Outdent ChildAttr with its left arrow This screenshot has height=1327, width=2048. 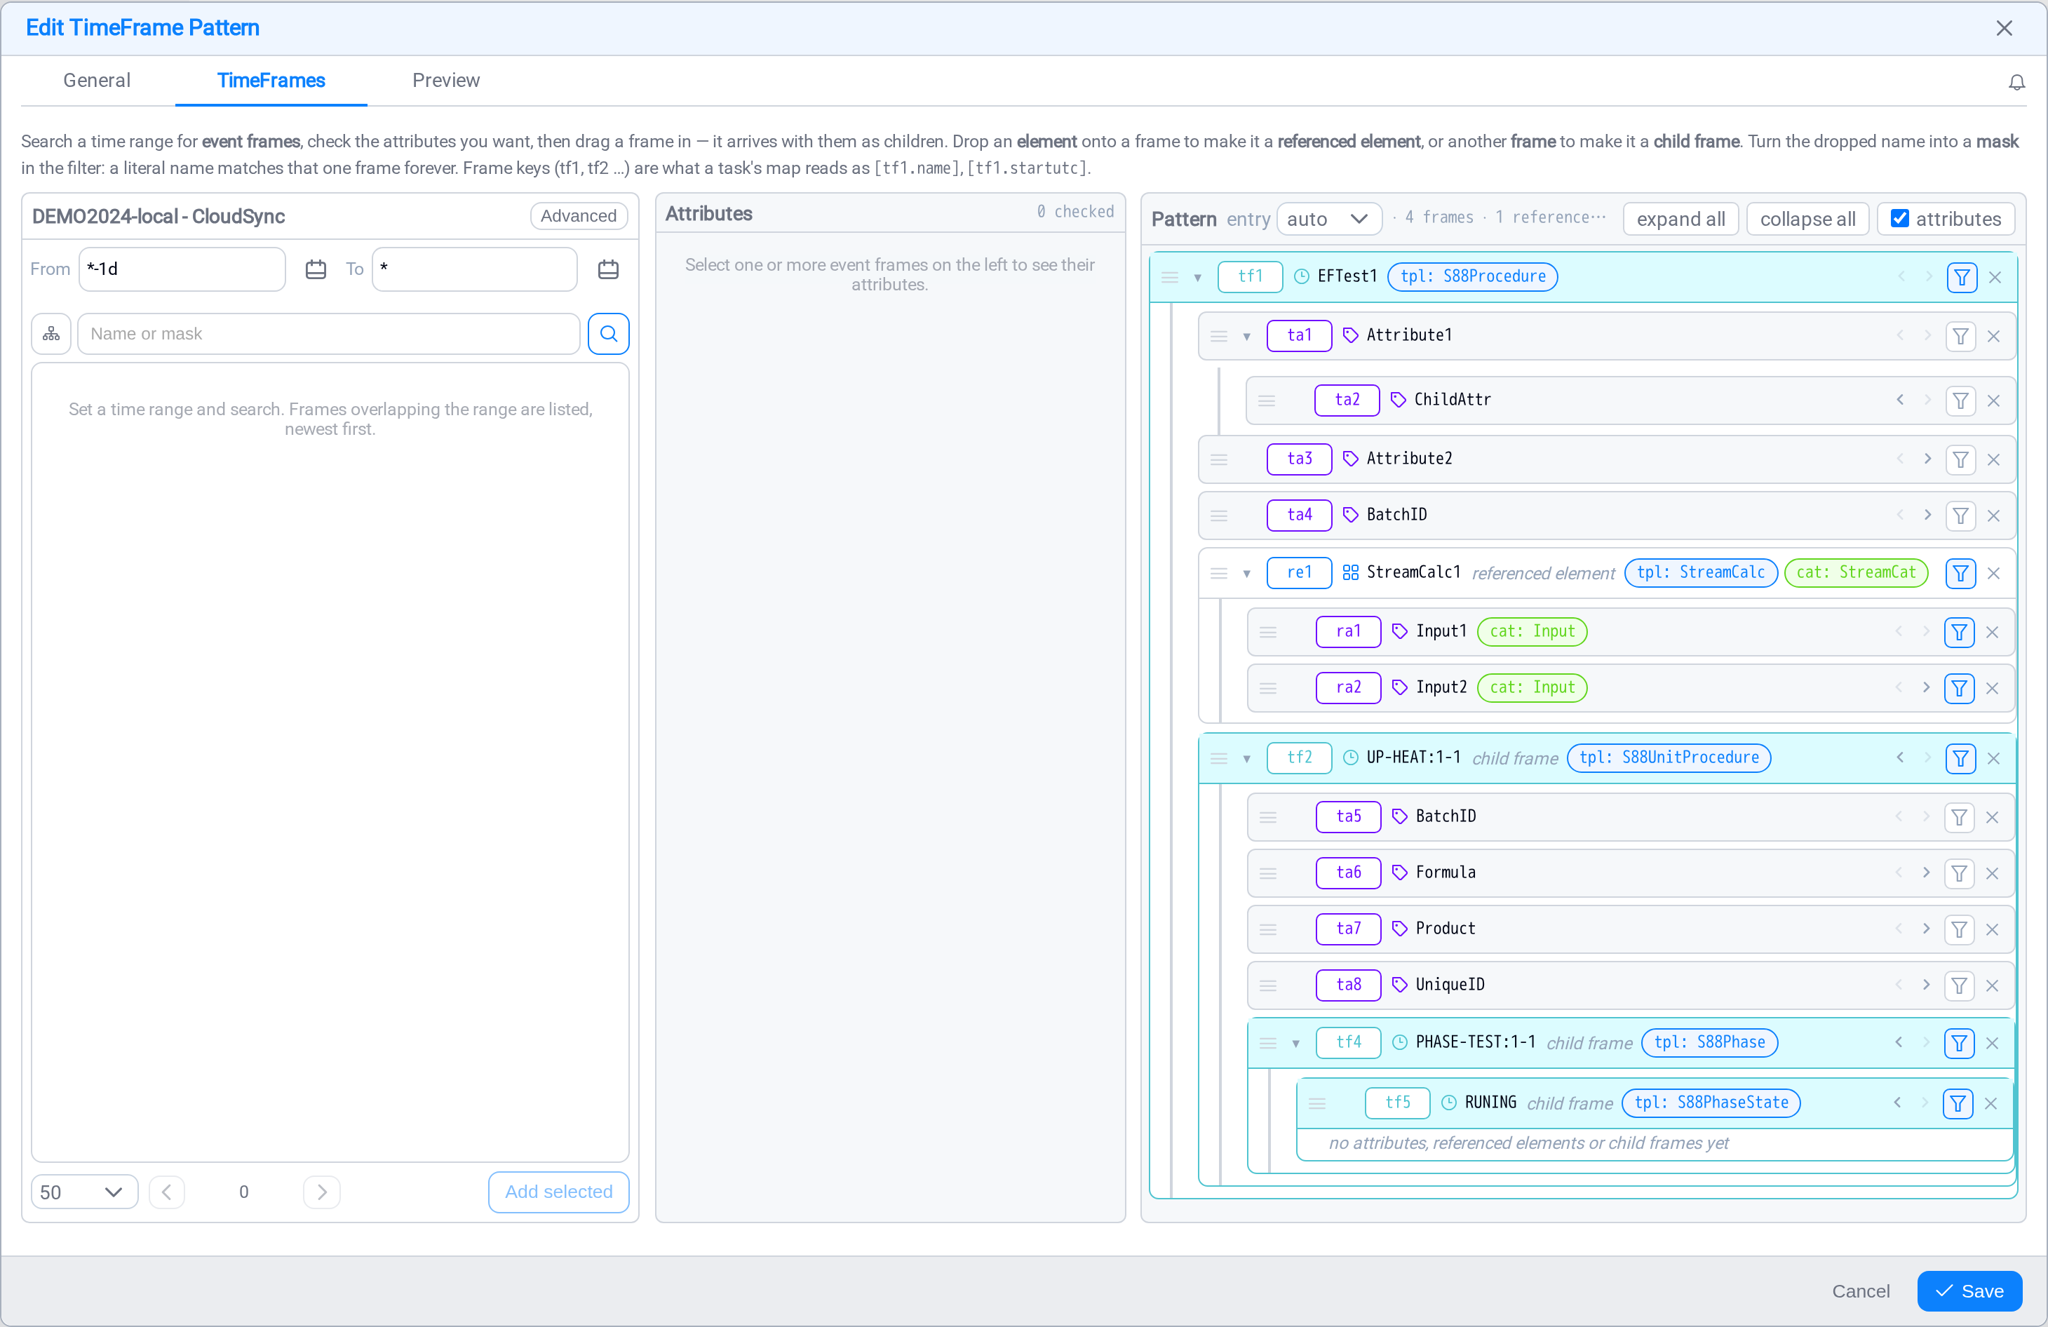[x=1900, y=399]
